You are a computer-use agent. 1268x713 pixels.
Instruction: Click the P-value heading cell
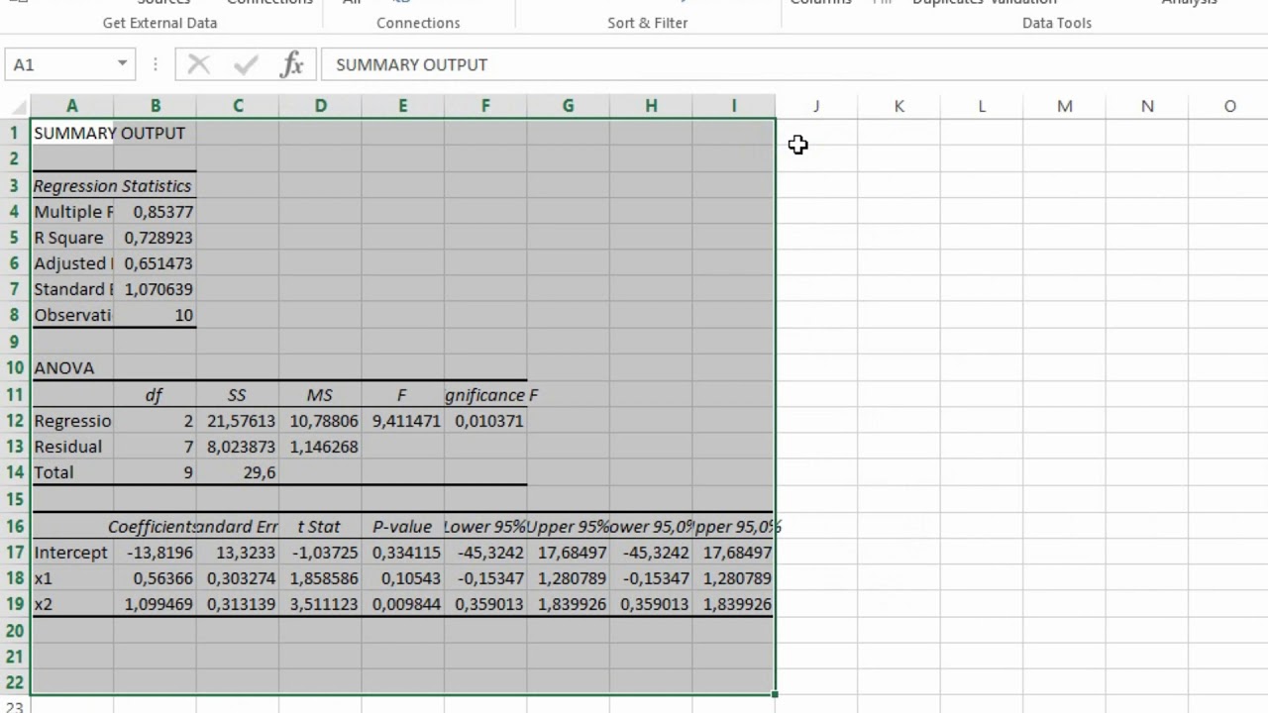coord(402,527)
